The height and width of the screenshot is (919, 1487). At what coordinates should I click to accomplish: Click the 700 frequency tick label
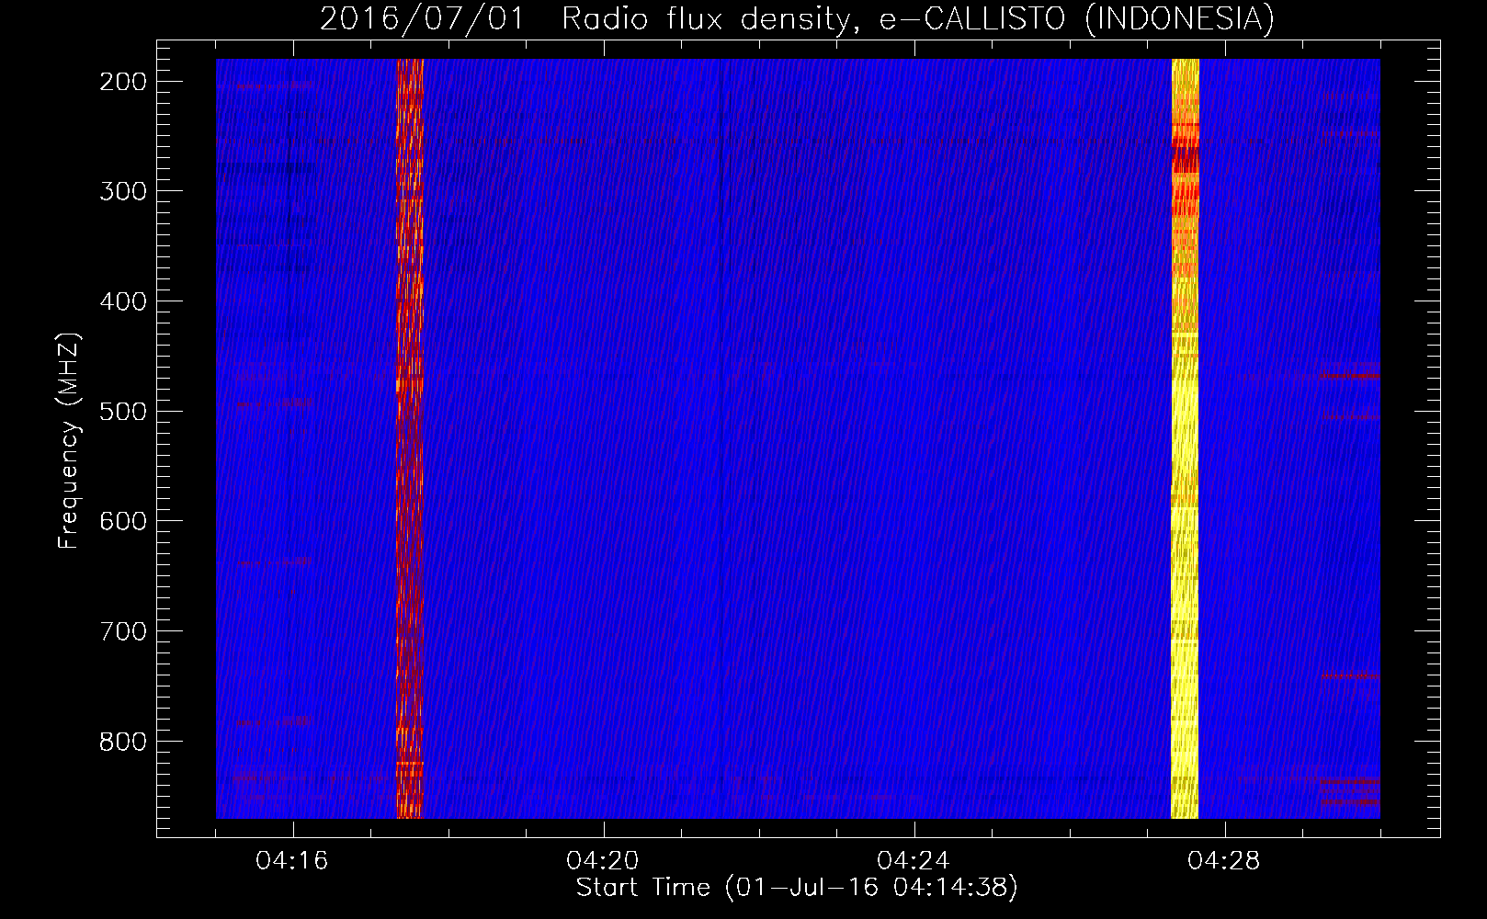[x=122, y=631]
